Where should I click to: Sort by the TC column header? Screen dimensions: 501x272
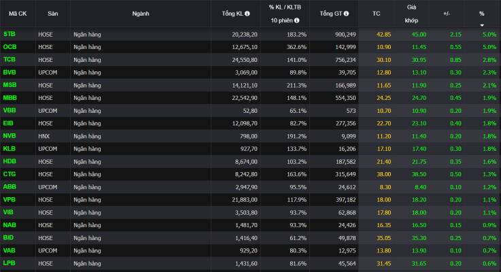coord(376,14)
